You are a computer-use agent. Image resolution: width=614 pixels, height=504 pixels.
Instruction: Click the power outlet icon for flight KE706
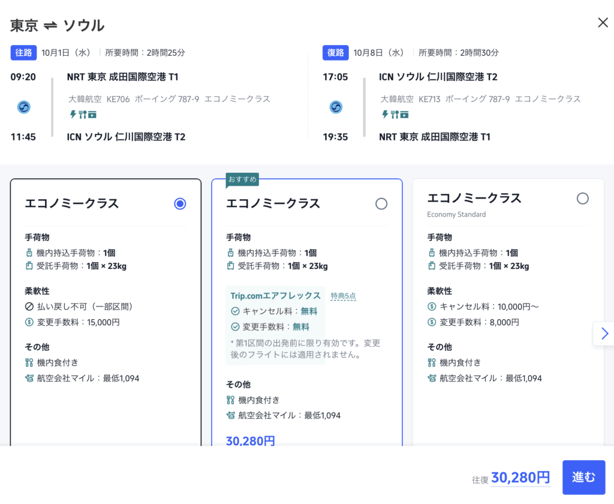[73, 114]
